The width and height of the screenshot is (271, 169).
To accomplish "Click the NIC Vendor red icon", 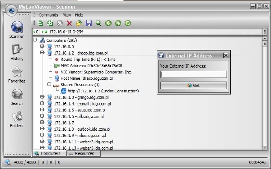I will point(56,72).
